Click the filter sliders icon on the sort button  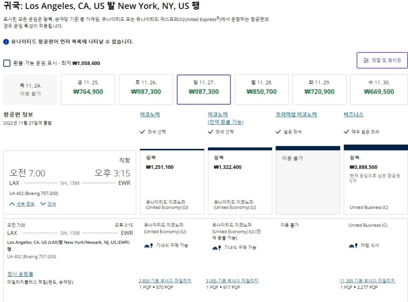pos(366,60)
